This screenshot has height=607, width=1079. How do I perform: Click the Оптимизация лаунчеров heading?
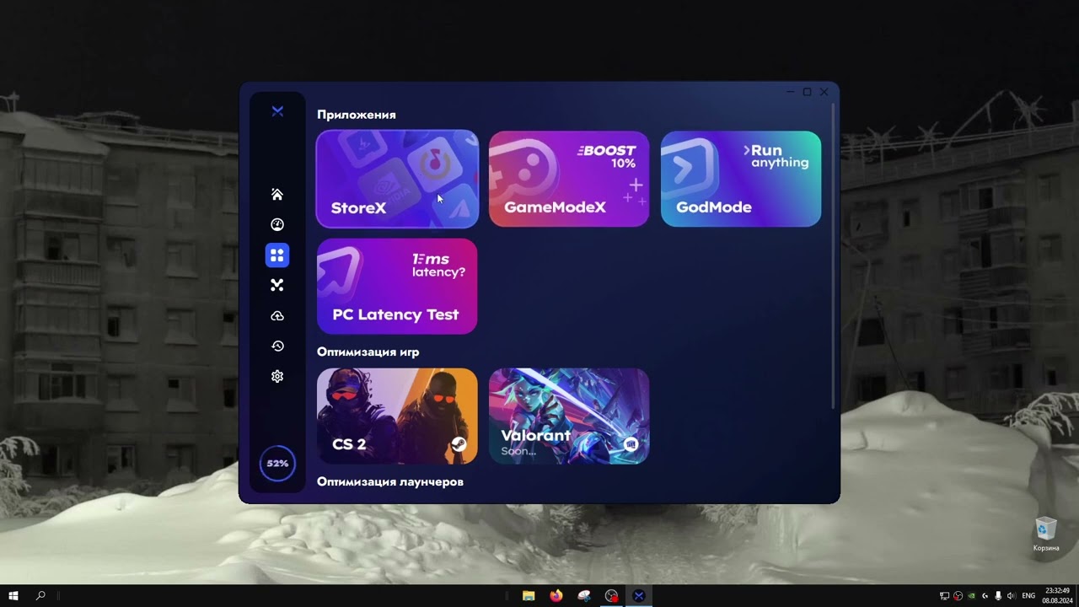point(390,482)
